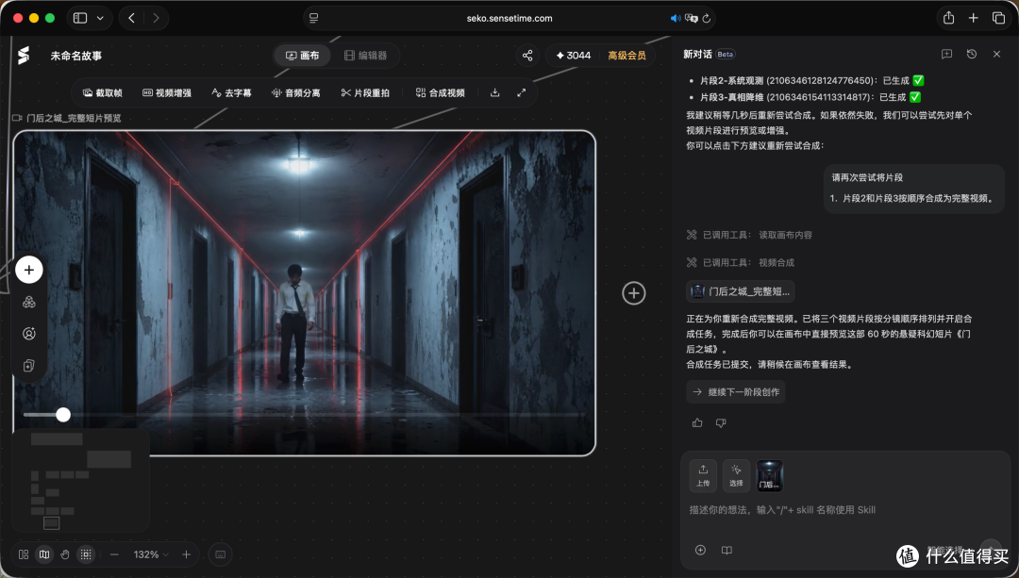Screen dimensions: 1019x578
Task: Open the add-cards icon in left sidebar
Action: click(x=29, y=366)
